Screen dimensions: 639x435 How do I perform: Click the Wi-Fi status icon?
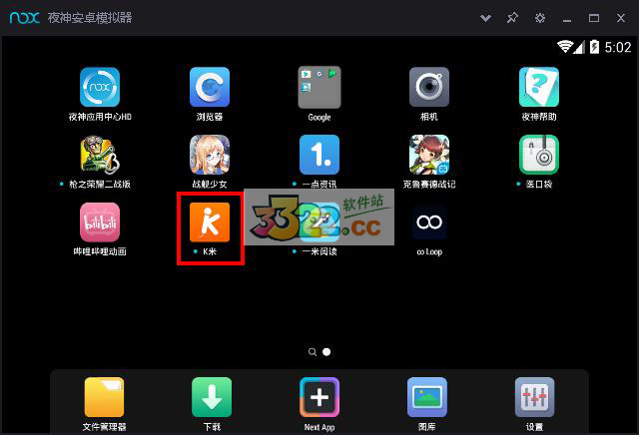(565, 47)
